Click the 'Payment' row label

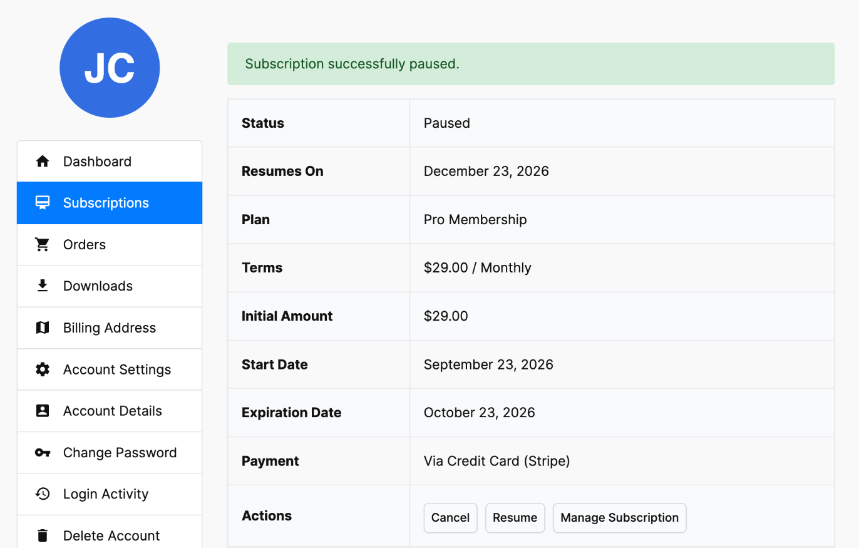click(270, 462)
